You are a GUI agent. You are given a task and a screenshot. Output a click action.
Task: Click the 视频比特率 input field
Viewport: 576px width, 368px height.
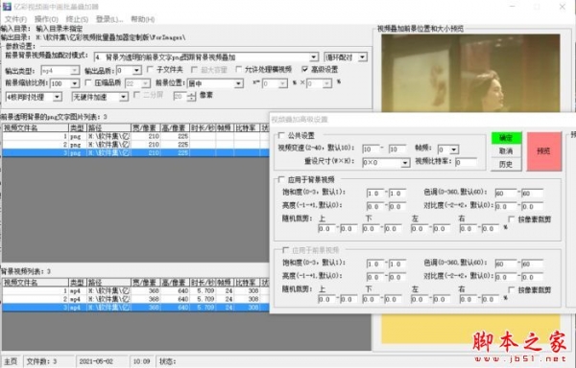(466, 162)
